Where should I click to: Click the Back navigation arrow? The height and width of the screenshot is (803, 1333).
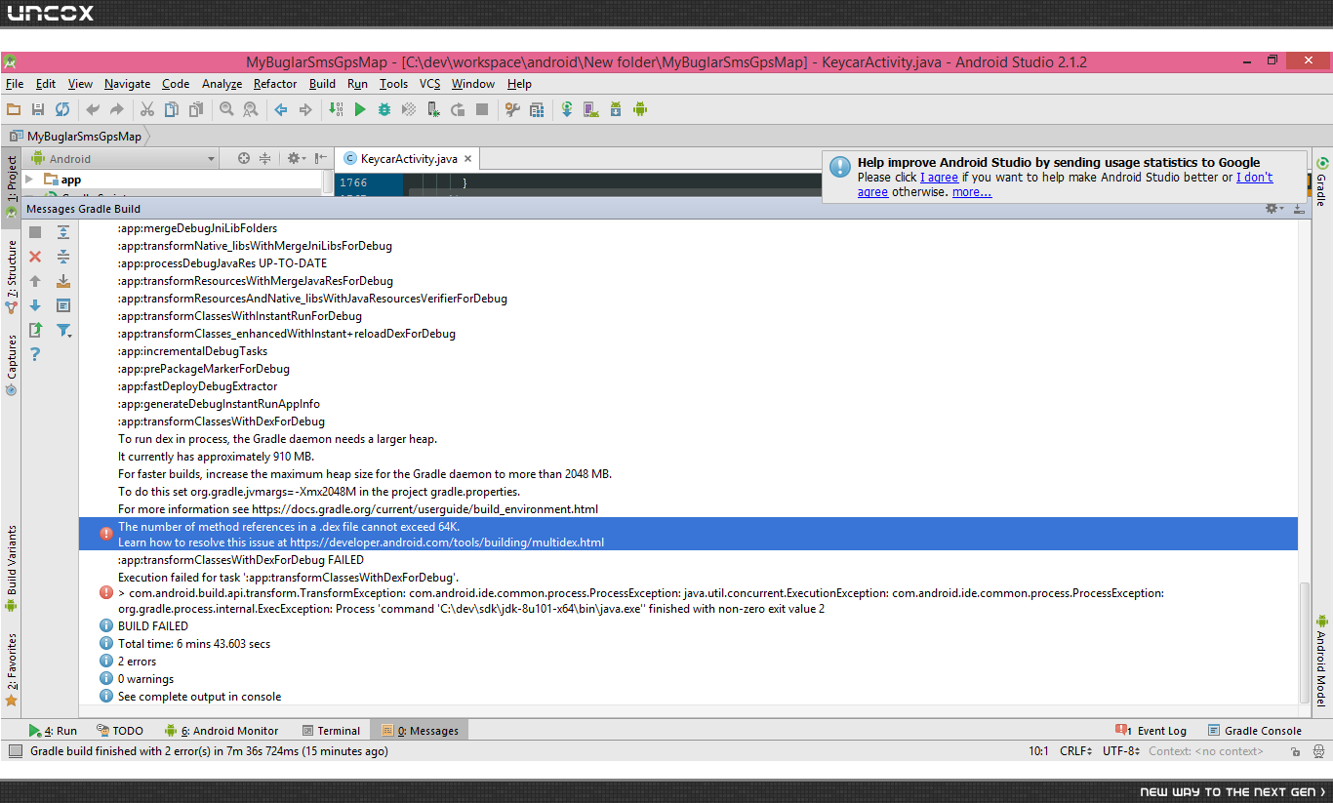click(281, 109)
